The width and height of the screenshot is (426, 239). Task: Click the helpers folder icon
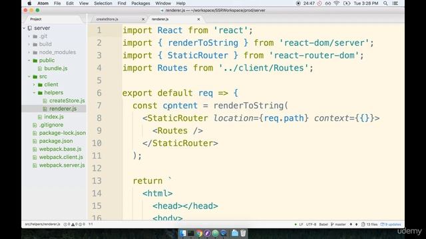click(40, 93)
